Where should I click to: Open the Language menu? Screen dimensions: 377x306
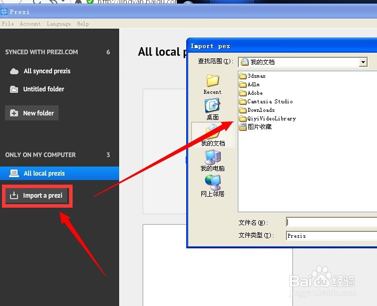tap(59, 24)
